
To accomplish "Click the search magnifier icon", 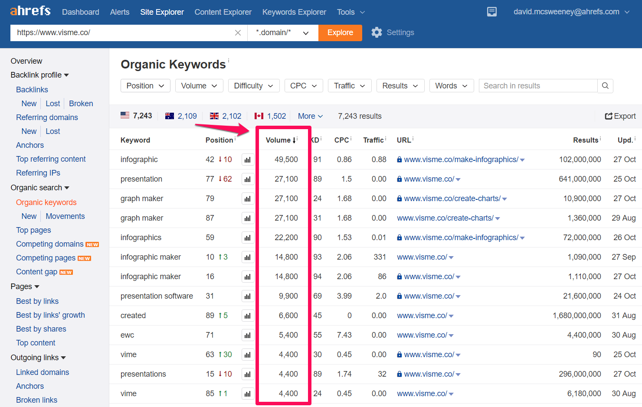I will (605, 86).
